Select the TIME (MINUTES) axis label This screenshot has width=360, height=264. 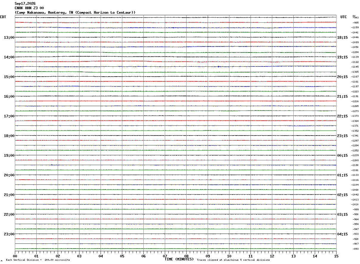pos(179,259)
